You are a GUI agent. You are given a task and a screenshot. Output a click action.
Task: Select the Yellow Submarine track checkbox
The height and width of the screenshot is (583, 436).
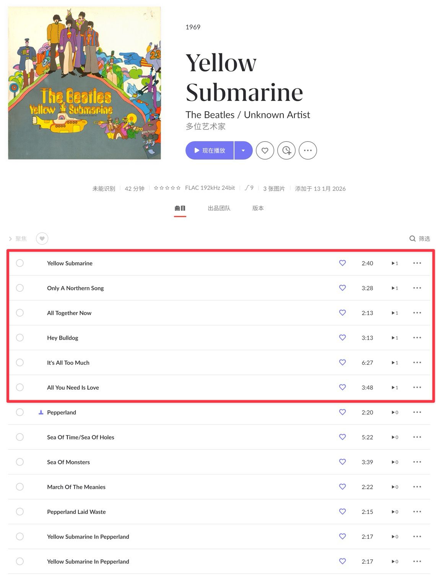(20, 263)
